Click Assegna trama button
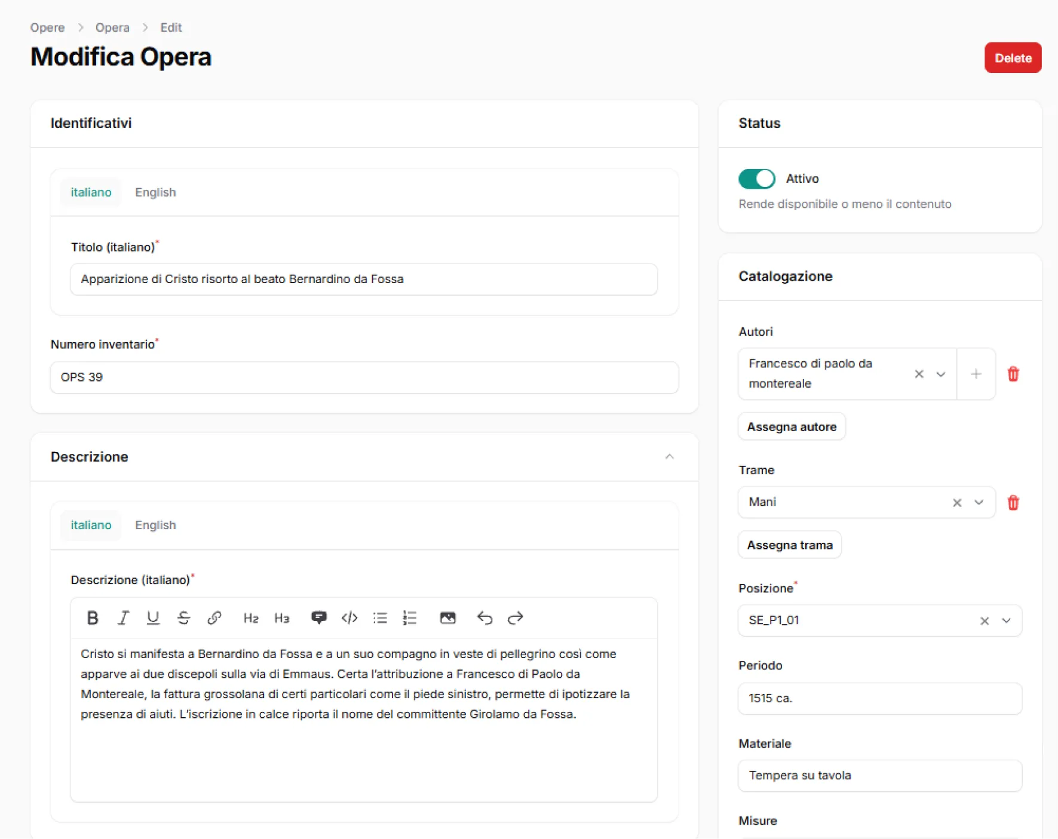The height and width of the screenshot is (839, 1058). click(x=790, y=545)
